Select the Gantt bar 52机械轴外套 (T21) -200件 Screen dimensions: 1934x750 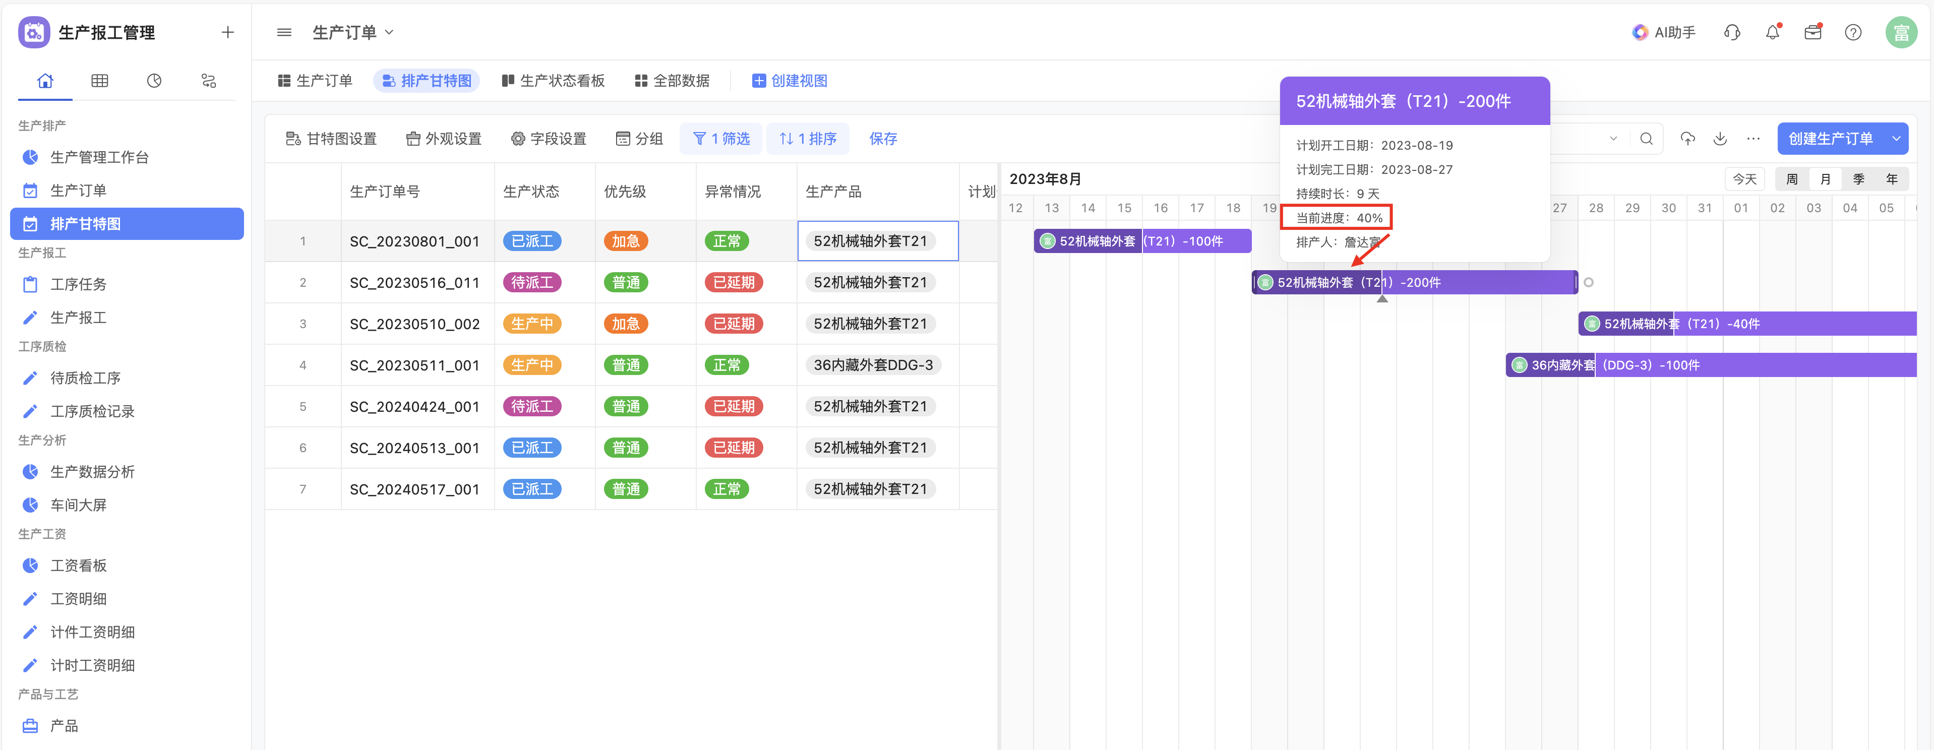tap(1415, 282)
